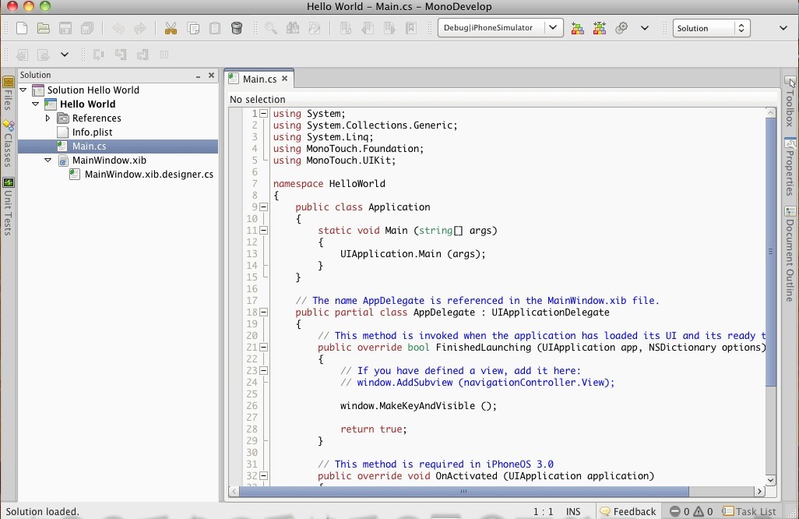This screenshot has width=799, height=519.
Task: Click the editor vertical scrollbar thumb
Action: (770, 252)
